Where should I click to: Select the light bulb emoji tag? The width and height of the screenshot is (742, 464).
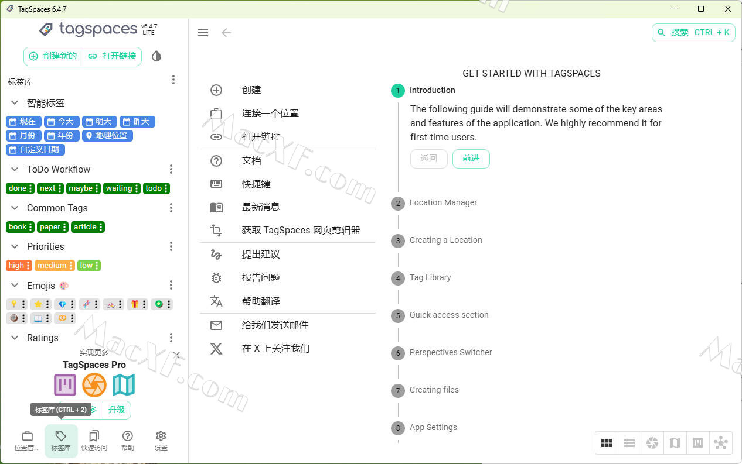click(16, 304)
